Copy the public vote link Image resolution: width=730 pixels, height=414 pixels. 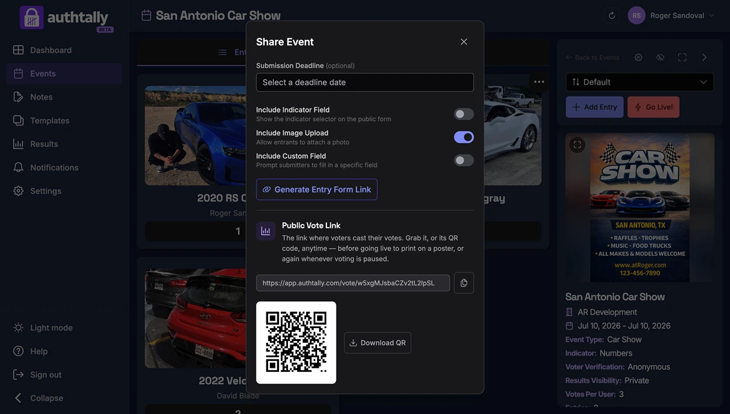tap(464, 283)
